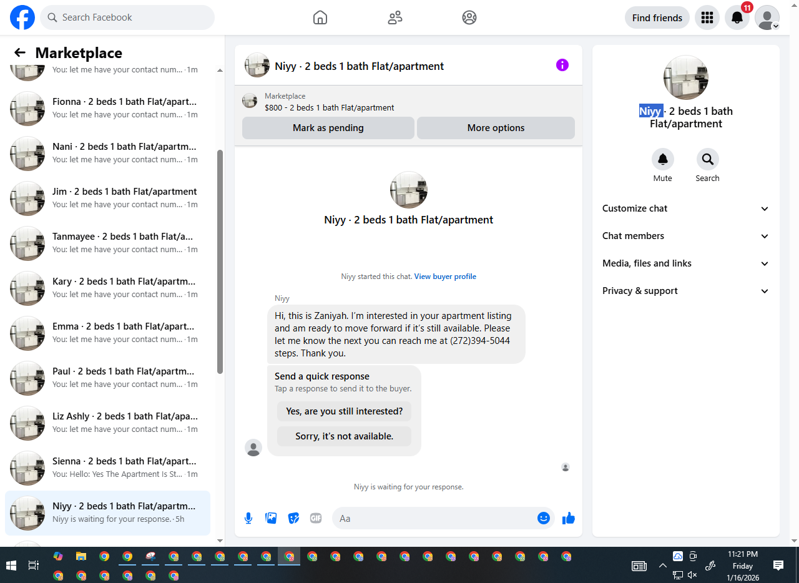This screenshot has width=799, height=583.
Task: Click the muted volume tray icon
Action: (692, 575)
